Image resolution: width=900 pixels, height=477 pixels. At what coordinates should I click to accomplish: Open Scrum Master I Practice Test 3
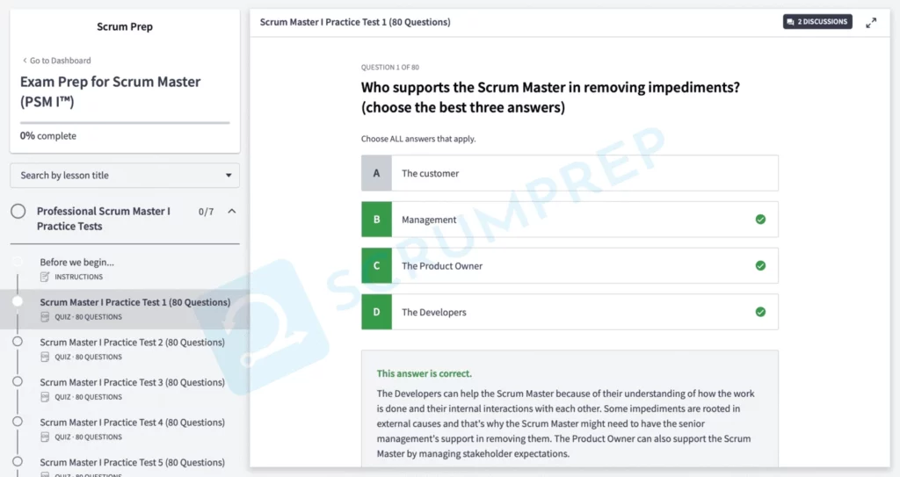132,382
